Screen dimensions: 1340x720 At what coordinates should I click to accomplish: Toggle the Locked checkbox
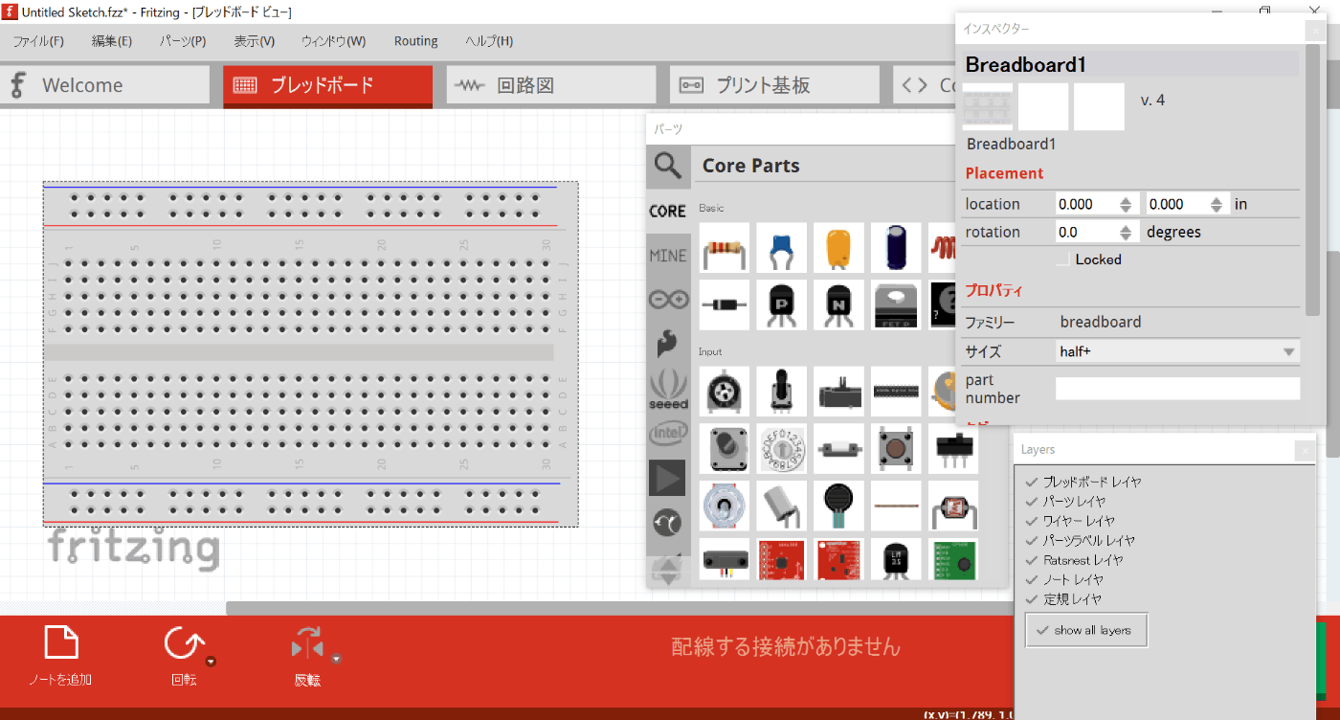(1062, 259)
